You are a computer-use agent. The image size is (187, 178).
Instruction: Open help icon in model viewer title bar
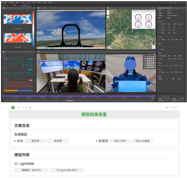167,108
